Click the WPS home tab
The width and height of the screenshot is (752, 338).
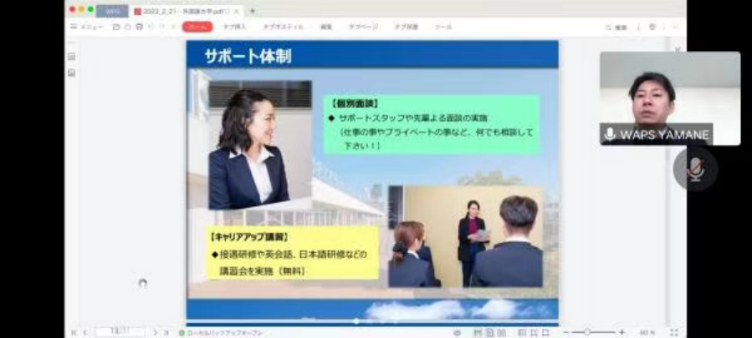click(x=111, y=11)
